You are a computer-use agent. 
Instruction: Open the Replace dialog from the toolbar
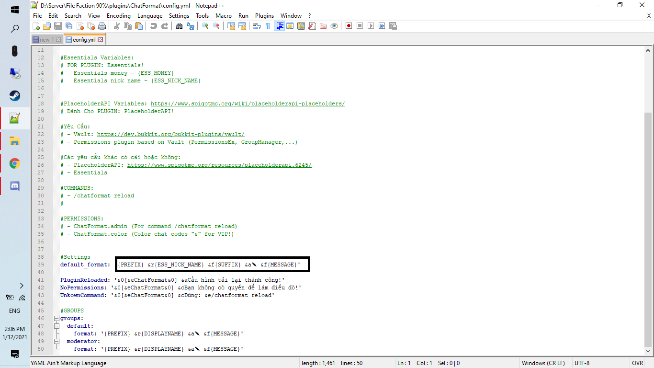pyautogui.click(x=191, y=26)
